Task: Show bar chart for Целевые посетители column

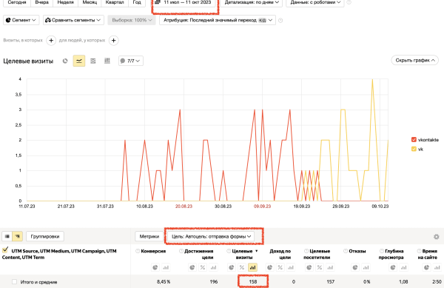Action: pyautogui.click(x=330, y=267)
